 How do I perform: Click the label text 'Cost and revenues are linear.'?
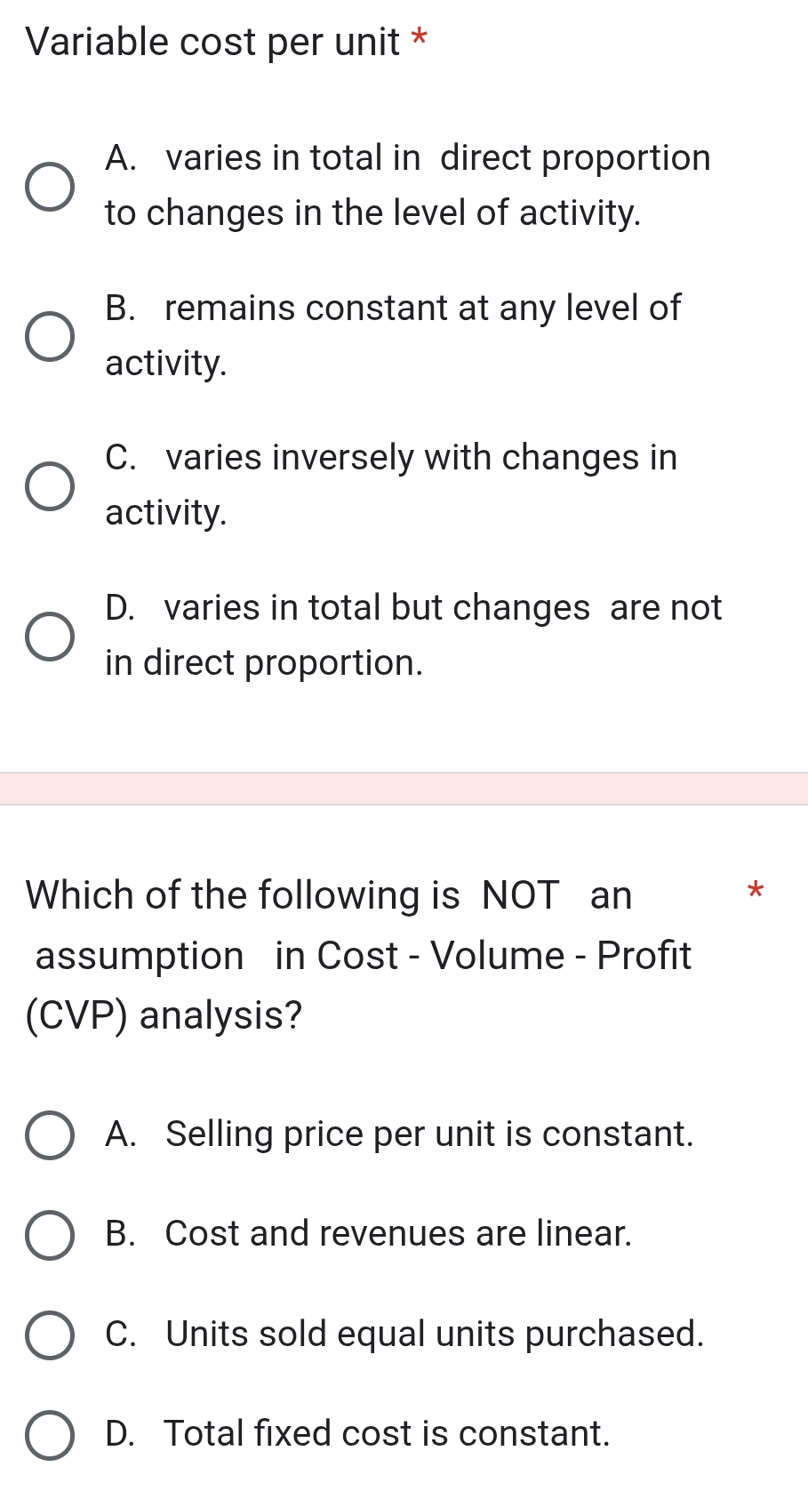368,1234
